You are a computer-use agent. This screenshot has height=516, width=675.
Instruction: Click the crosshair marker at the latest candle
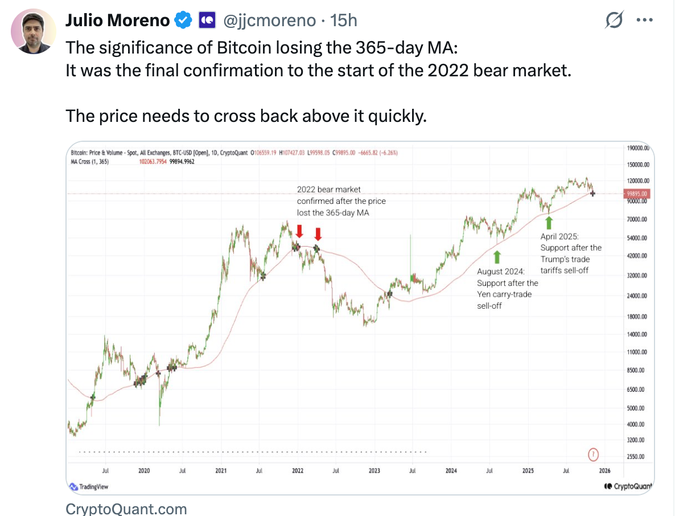click(x=592, y=194)
